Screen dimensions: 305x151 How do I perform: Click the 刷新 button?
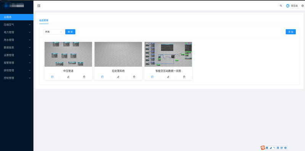pos(70,32)
